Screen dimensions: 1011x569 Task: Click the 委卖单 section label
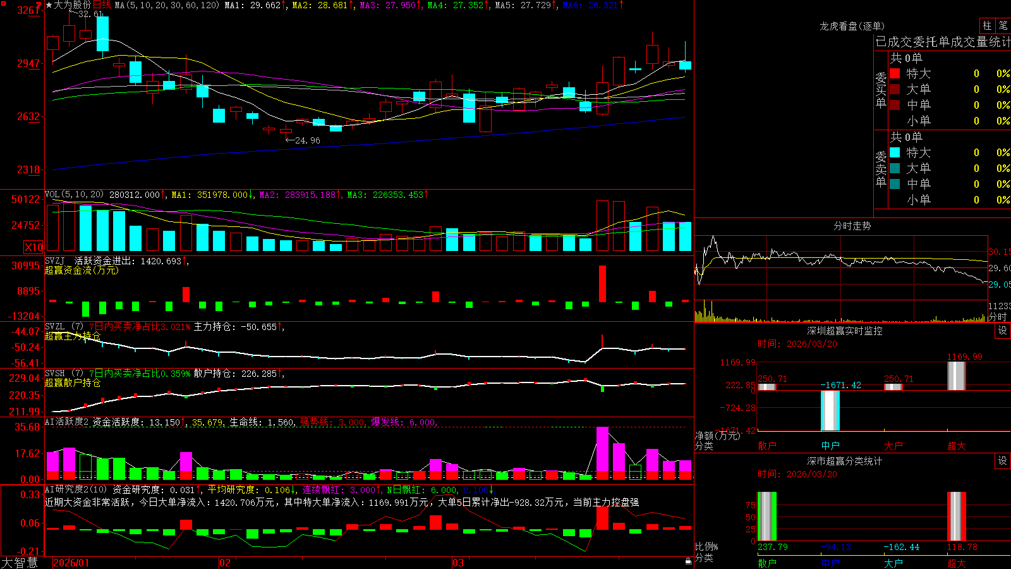pos(881,169)
